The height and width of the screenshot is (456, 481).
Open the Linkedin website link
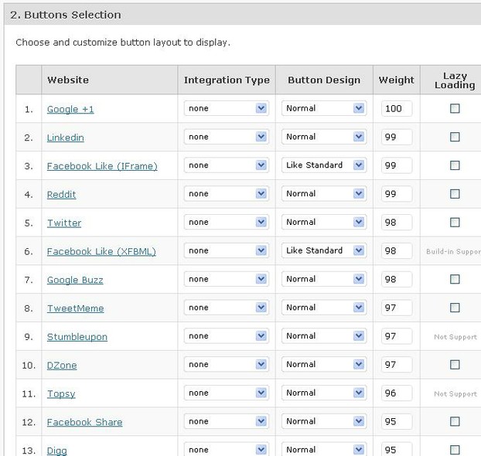[x=65, y=138]
